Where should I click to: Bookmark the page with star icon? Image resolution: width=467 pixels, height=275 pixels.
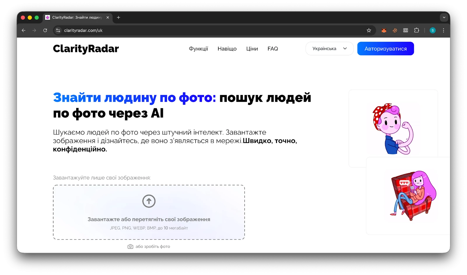pyautogui.click(x=369, y=30)
